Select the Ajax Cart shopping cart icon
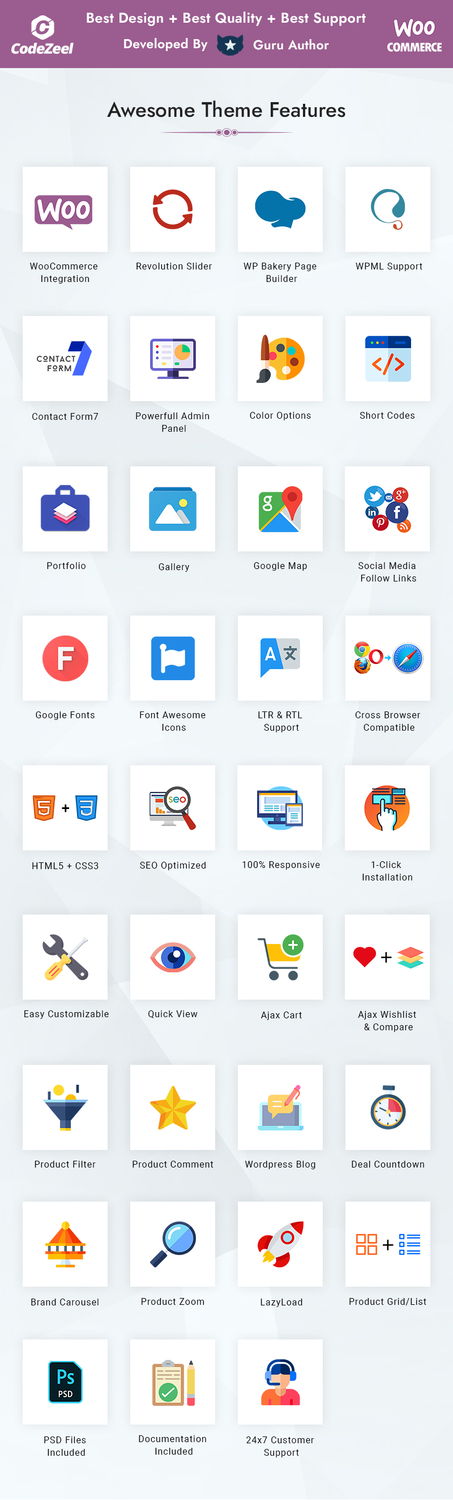Screen dimensions: 453x1500 click(x=281, y=957)
